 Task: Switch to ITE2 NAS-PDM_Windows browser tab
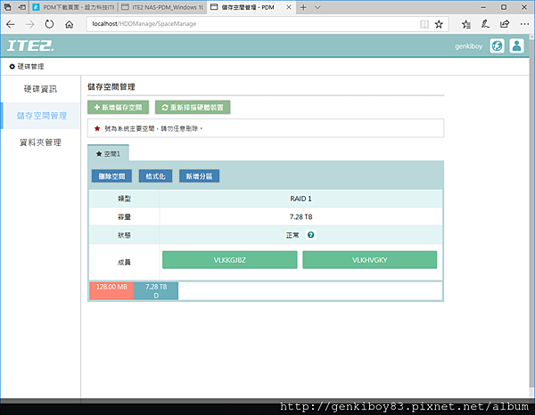coord(162,7)
